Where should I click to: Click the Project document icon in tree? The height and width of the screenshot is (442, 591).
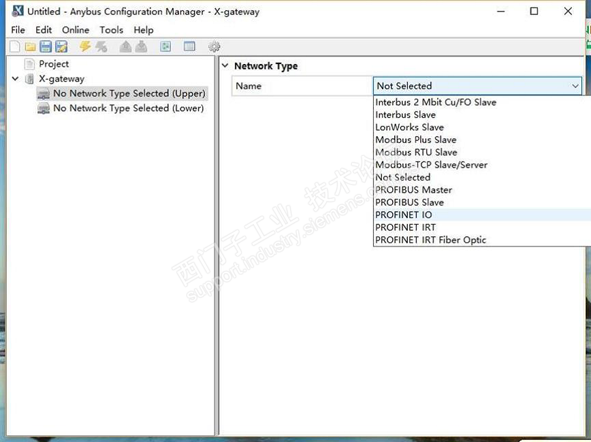click(x=29, y=64)
